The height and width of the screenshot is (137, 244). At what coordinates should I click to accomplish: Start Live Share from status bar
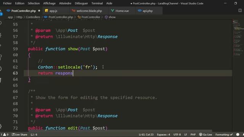(x=19, y=134)
